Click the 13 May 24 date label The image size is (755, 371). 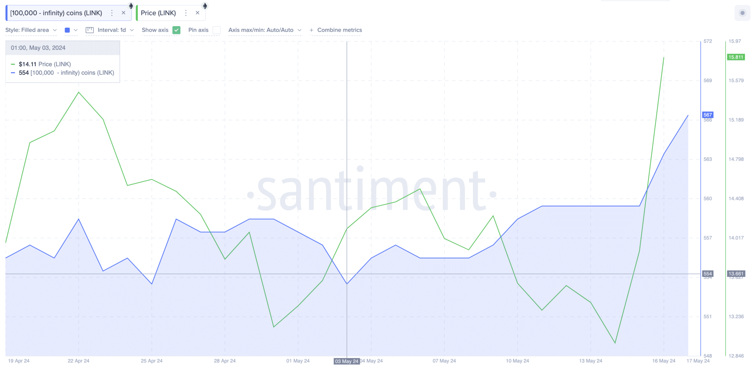[x=591, y=361]
